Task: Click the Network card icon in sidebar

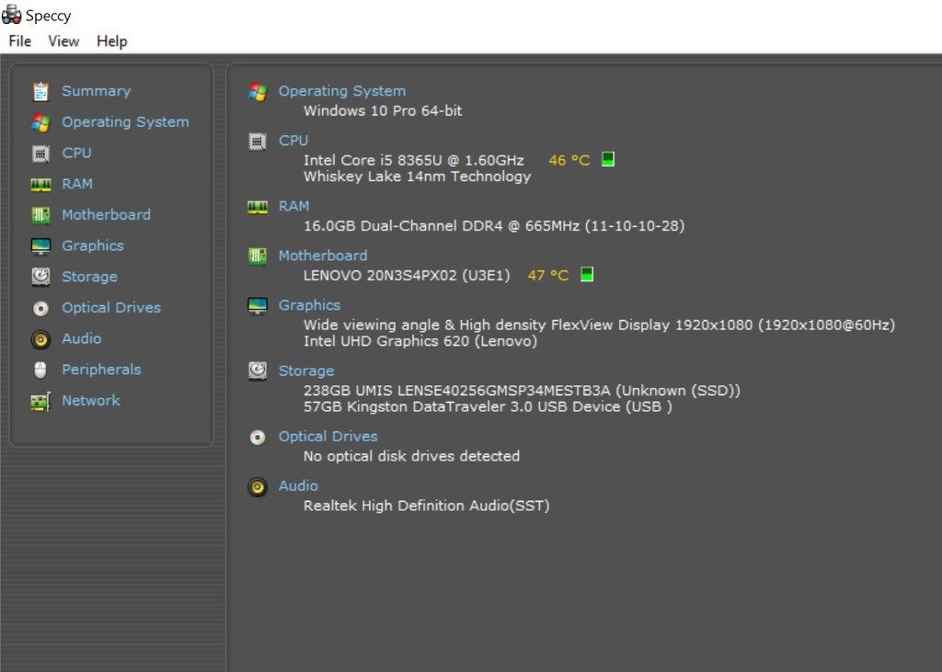Action: pos(40,402)
